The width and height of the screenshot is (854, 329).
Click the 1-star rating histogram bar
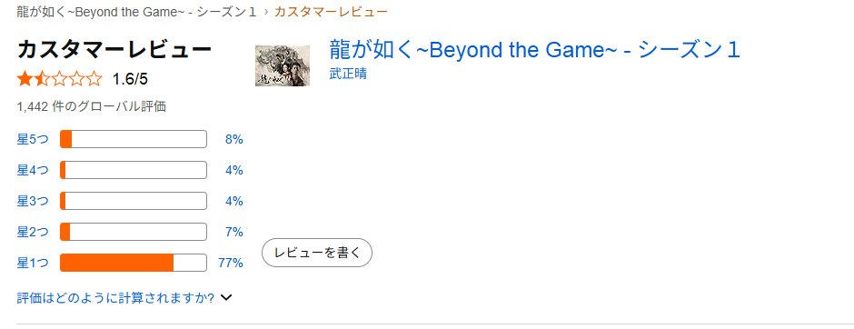click(134, 263)
